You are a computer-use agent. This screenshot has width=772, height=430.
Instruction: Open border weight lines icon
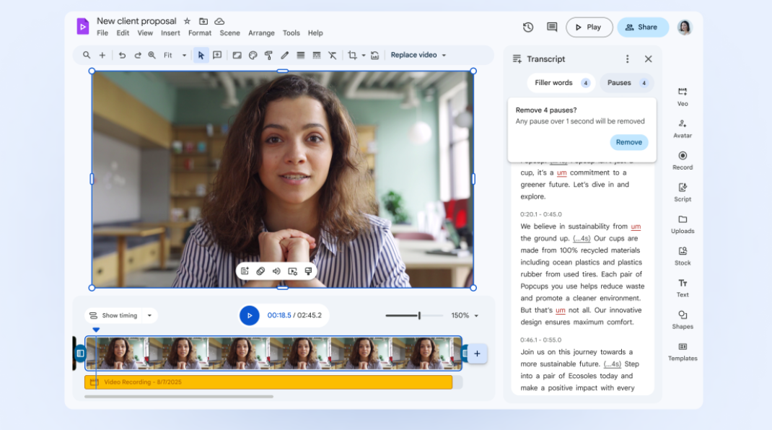click(301, 55)
